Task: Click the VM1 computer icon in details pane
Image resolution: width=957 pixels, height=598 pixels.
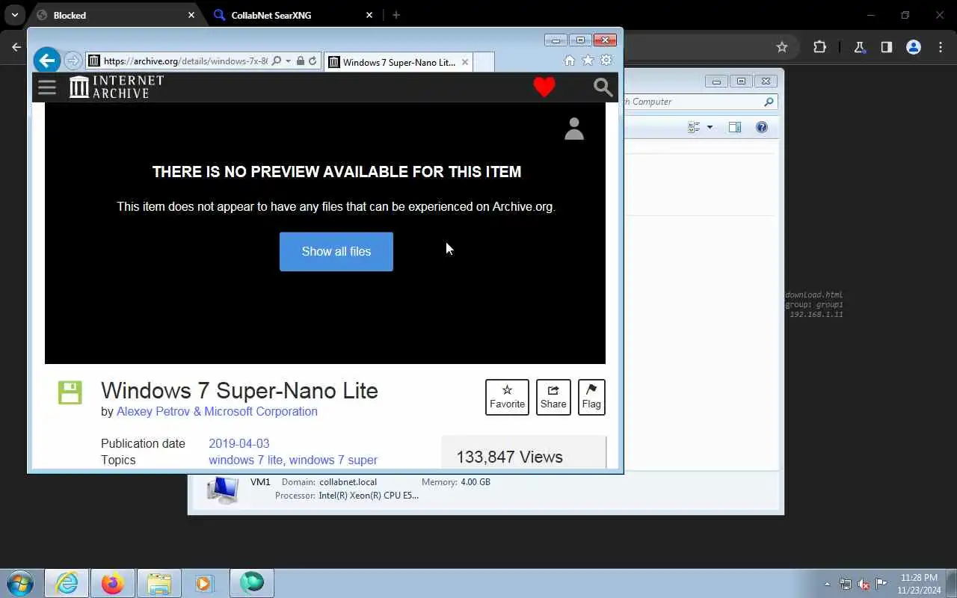Action: click(x=223, y=490)
